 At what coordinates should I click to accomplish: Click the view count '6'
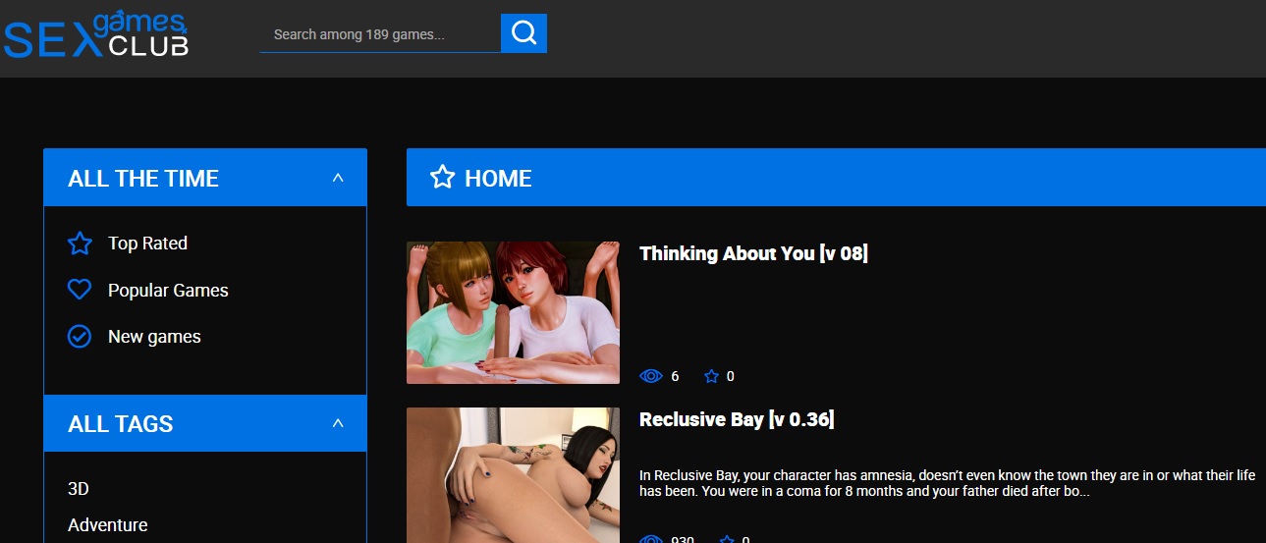coord(675,376)
